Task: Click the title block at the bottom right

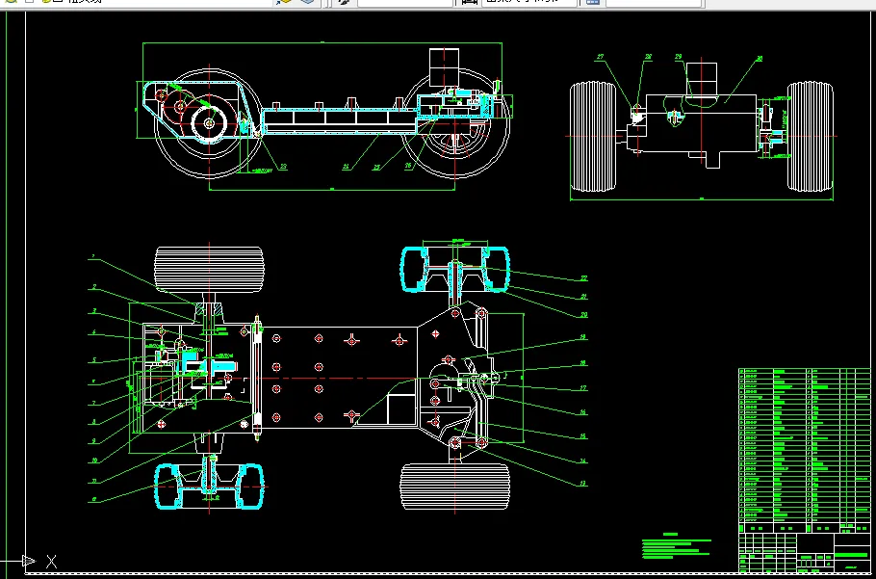Action: click(x=805, y=551)
